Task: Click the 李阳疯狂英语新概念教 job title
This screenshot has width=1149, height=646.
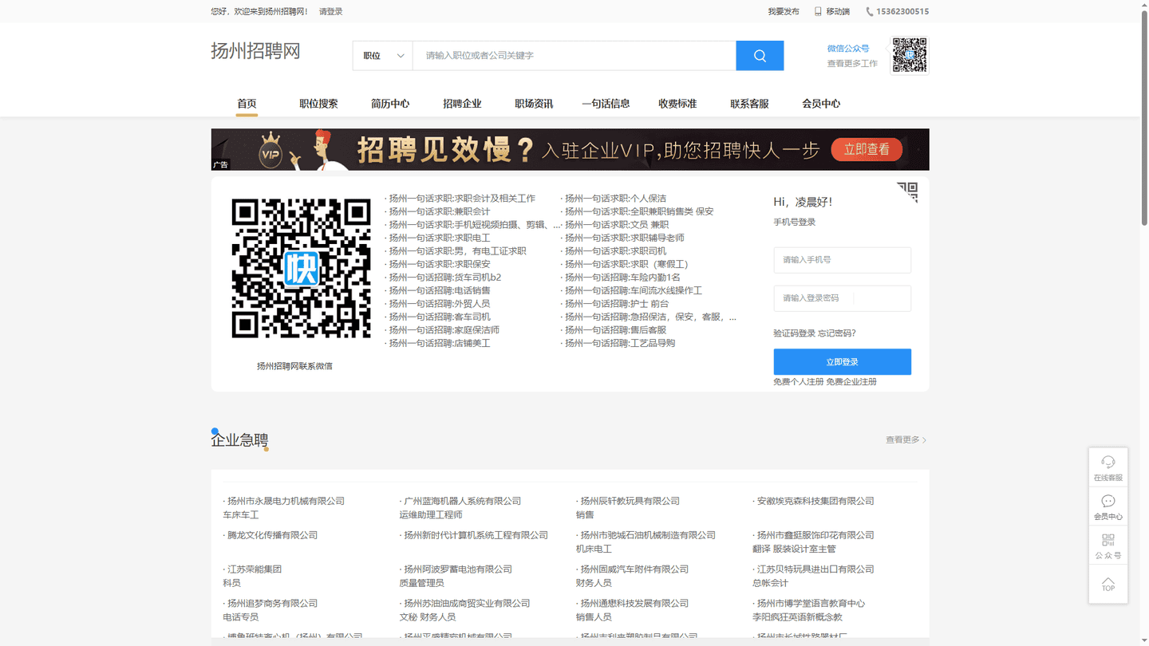Action: pos(797,617)
